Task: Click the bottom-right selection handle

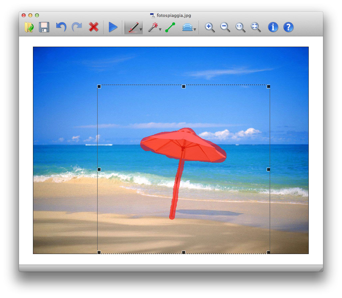Action: [268, 252]
